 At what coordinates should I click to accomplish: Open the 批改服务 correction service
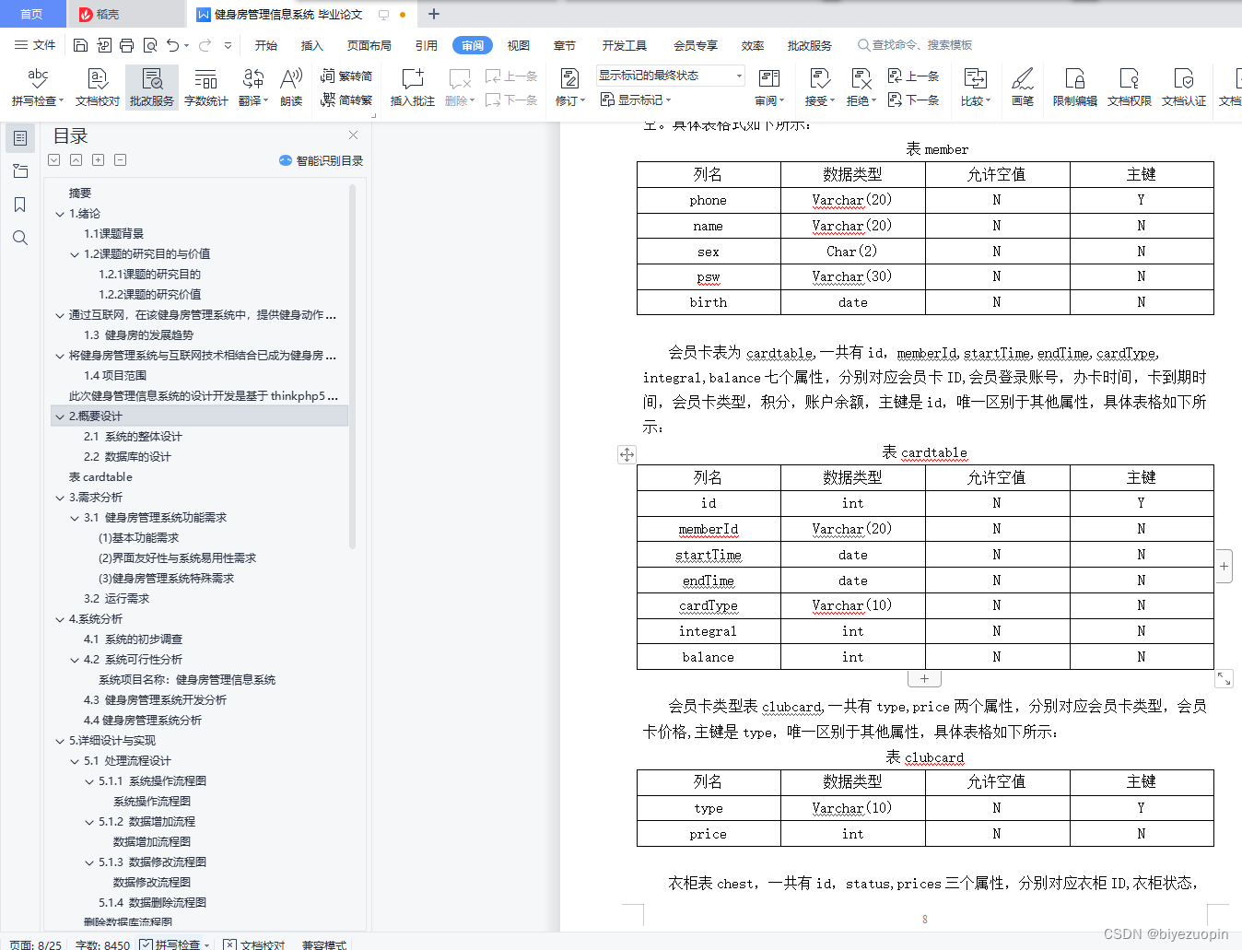[x=152, y=88]
